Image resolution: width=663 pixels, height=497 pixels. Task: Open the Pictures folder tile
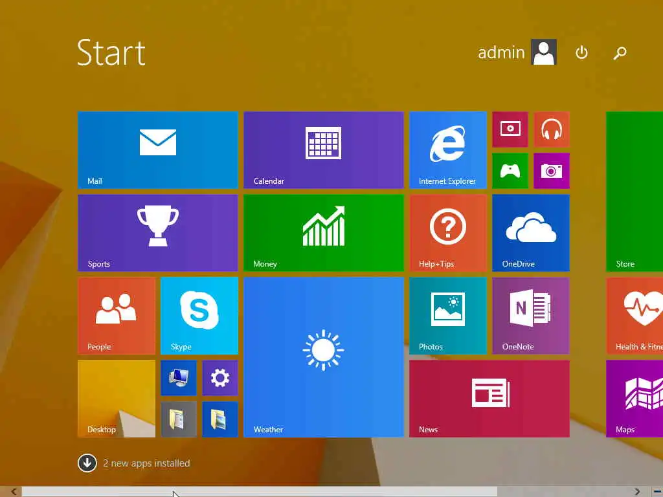click(220, 419)
